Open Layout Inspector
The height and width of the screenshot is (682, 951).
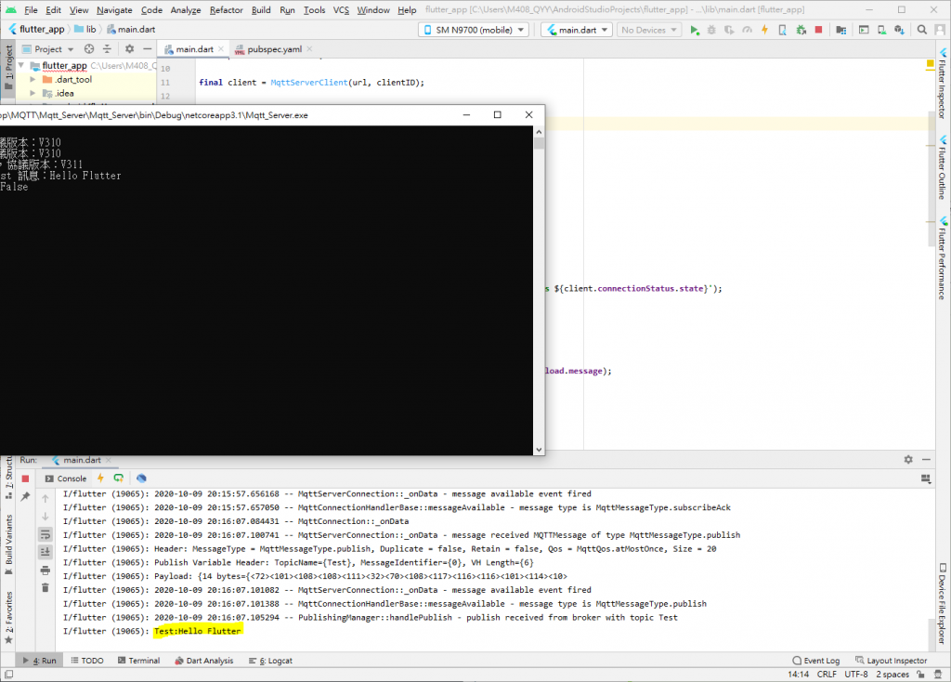pyautogui.click(x=891, y=660)
